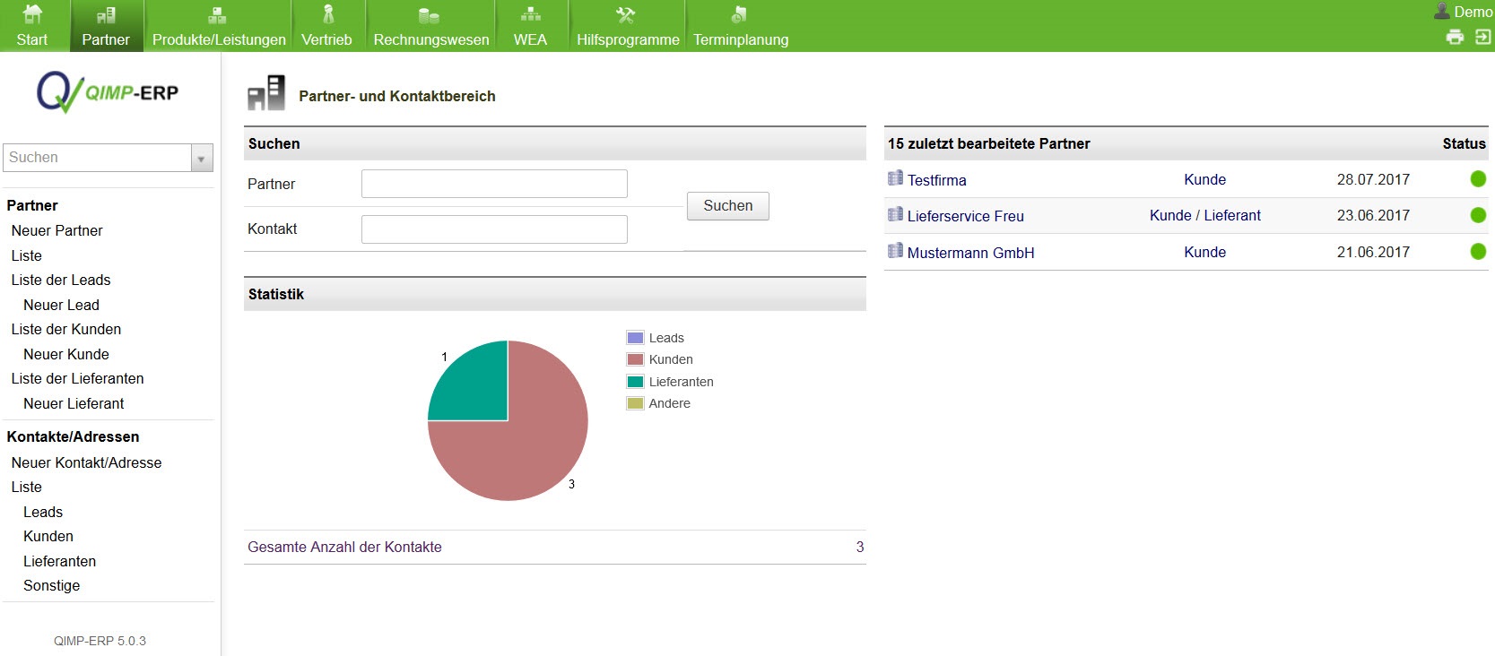Click the building icon beside Mustermann GmbH
The width and height of the screenshot is (1495, 656).
click(x=895, y=251)
